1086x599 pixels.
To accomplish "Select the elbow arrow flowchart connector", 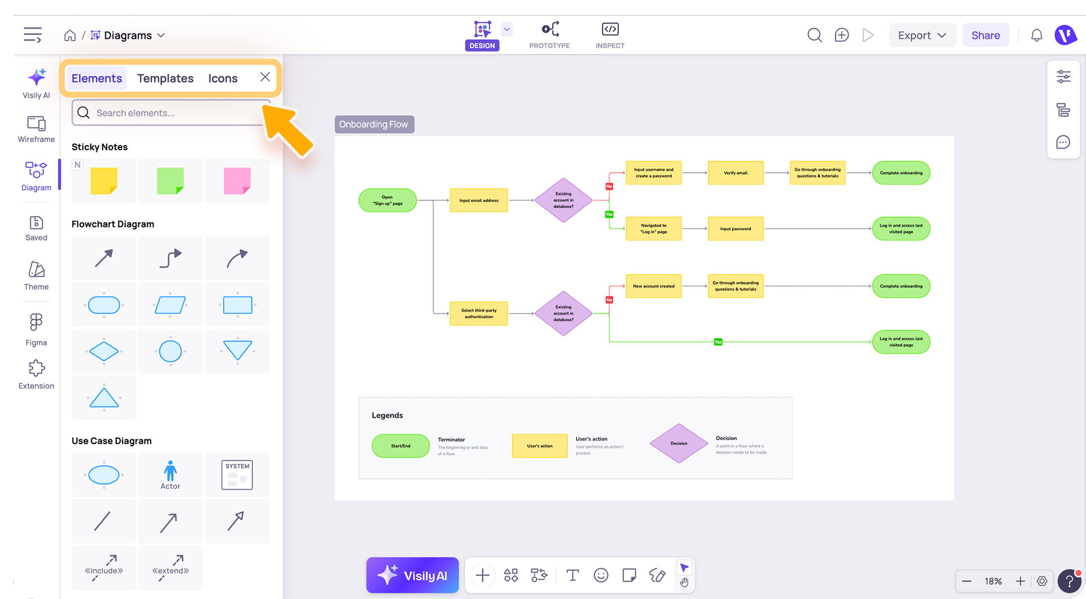I will tap(170, 258).
